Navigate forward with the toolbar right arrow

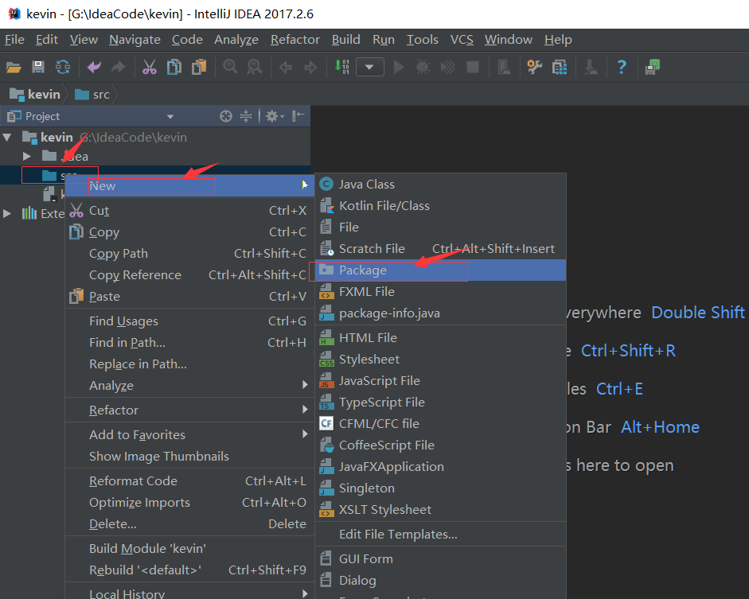pos(310,68)
